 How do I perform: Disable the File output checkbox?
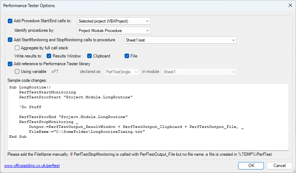pyautogui.click(x=127, y=56)
